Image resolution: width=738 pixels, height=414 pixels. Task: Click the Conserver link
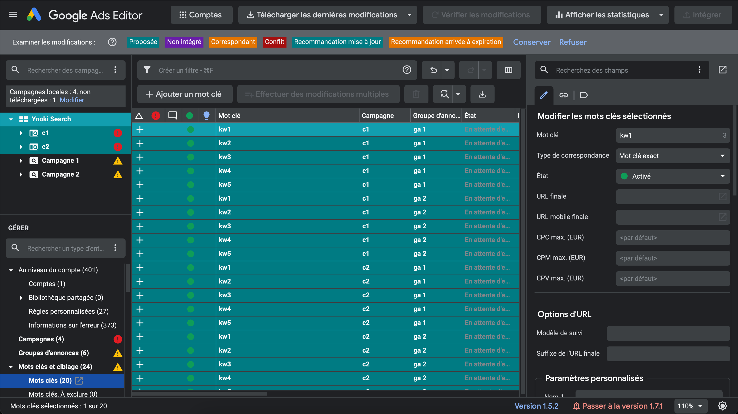tap(531, 42)
